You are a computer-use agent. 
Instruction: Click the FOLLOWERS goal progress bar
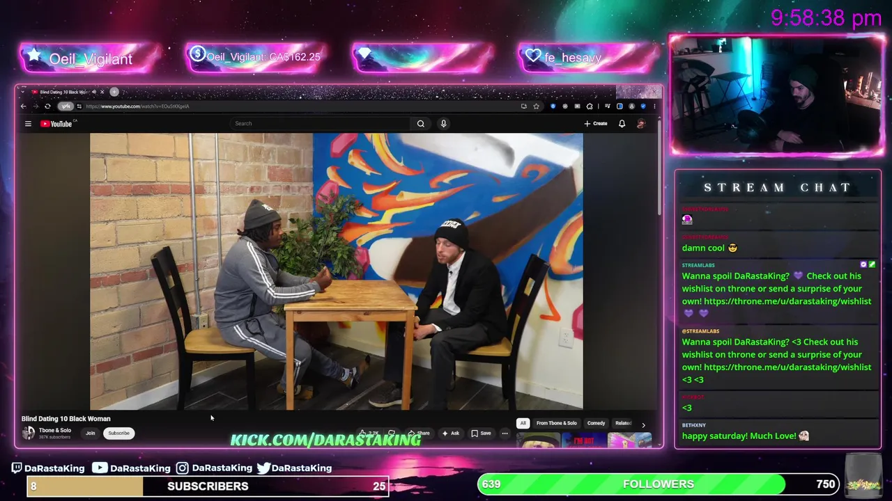click(x=659, y=484)
